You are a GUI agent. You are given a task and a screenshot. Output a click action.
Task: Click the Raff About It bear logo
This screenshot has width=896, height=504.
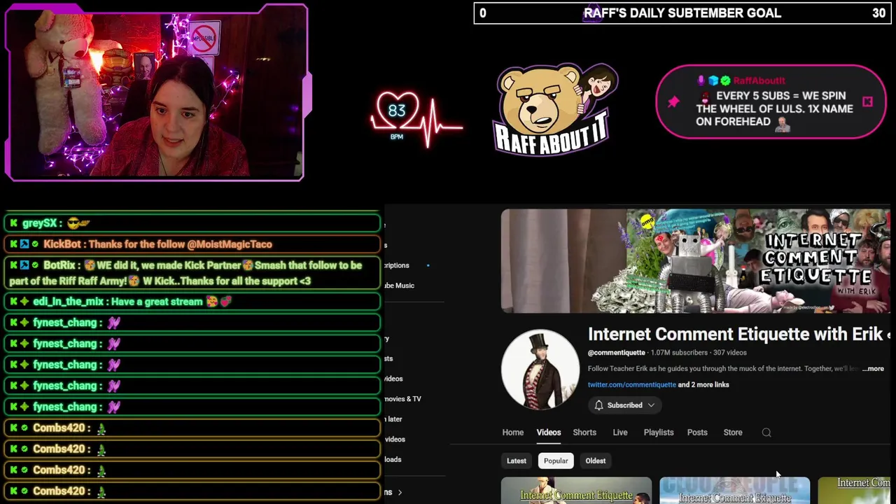[x=554, y=108]
